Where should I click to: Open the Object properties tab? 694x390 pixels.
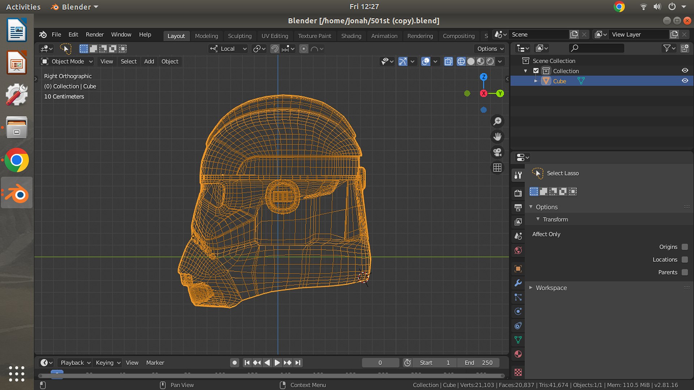[x=518, y=269]
